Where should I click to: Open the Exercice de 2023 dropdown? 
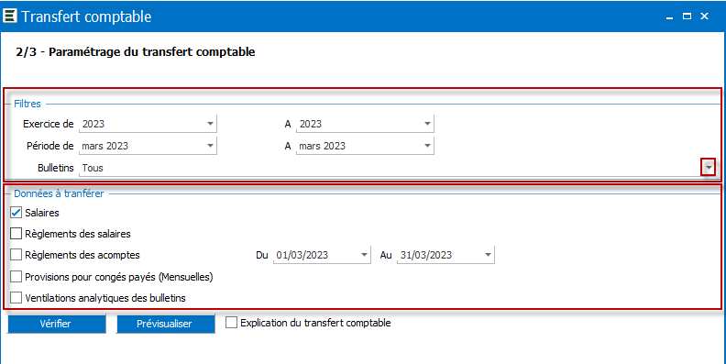pyautogui.click(x=210, y=124)
